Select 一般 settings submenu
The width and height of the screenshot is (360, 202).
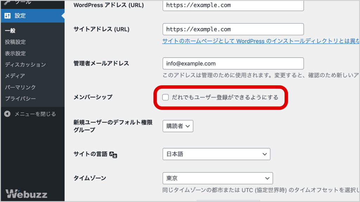pyautogui.click(x=10, y=31)
